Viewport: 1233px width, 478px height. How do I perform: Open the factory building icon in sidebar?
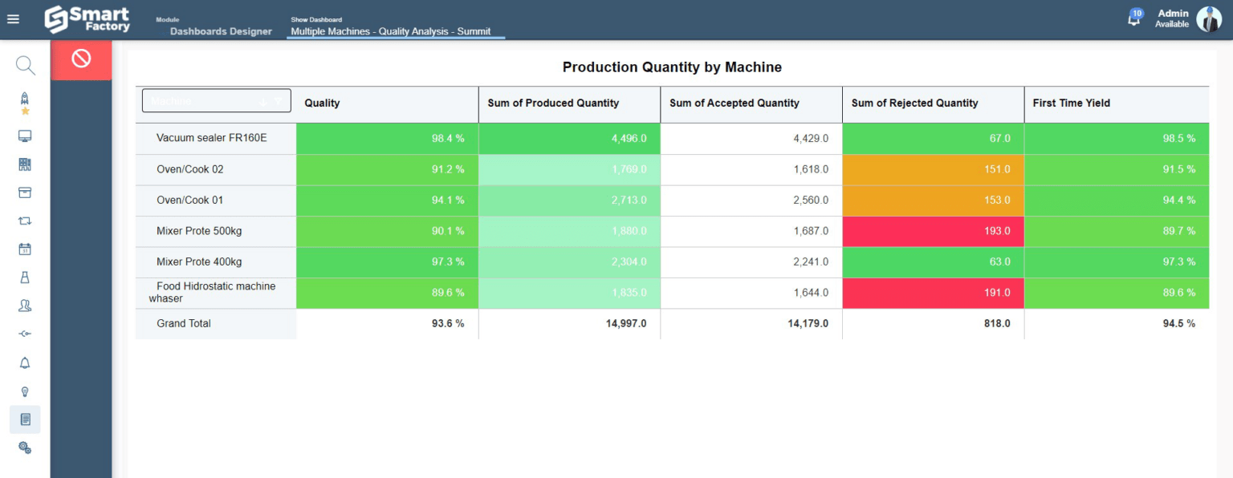(x=25, y=164)
